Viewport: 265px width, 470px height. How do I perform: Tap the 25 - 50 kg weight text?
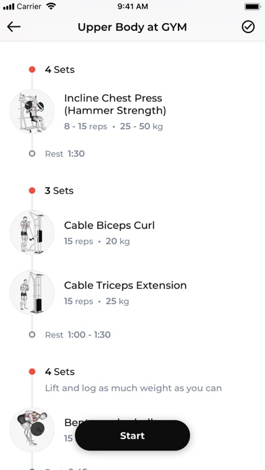[141, 126]
